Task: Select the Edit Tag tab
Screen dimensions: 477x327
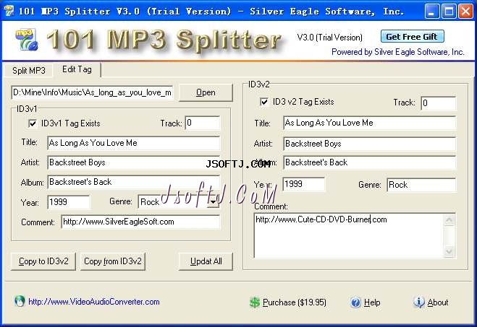Action: click(77, 69)
